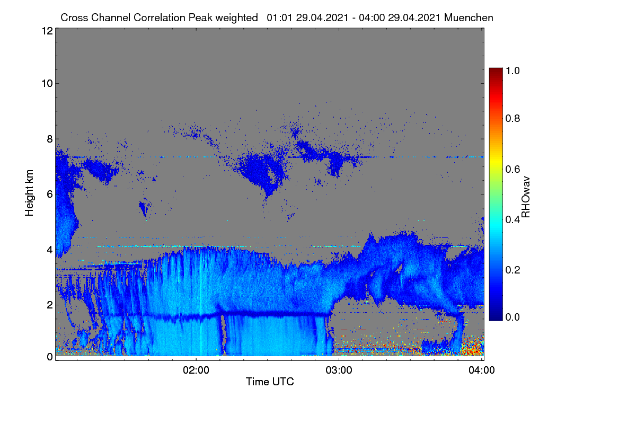The width and height of the screenshot is (636, 424).
Task: Click the height axis label 10
Action: 46,83
